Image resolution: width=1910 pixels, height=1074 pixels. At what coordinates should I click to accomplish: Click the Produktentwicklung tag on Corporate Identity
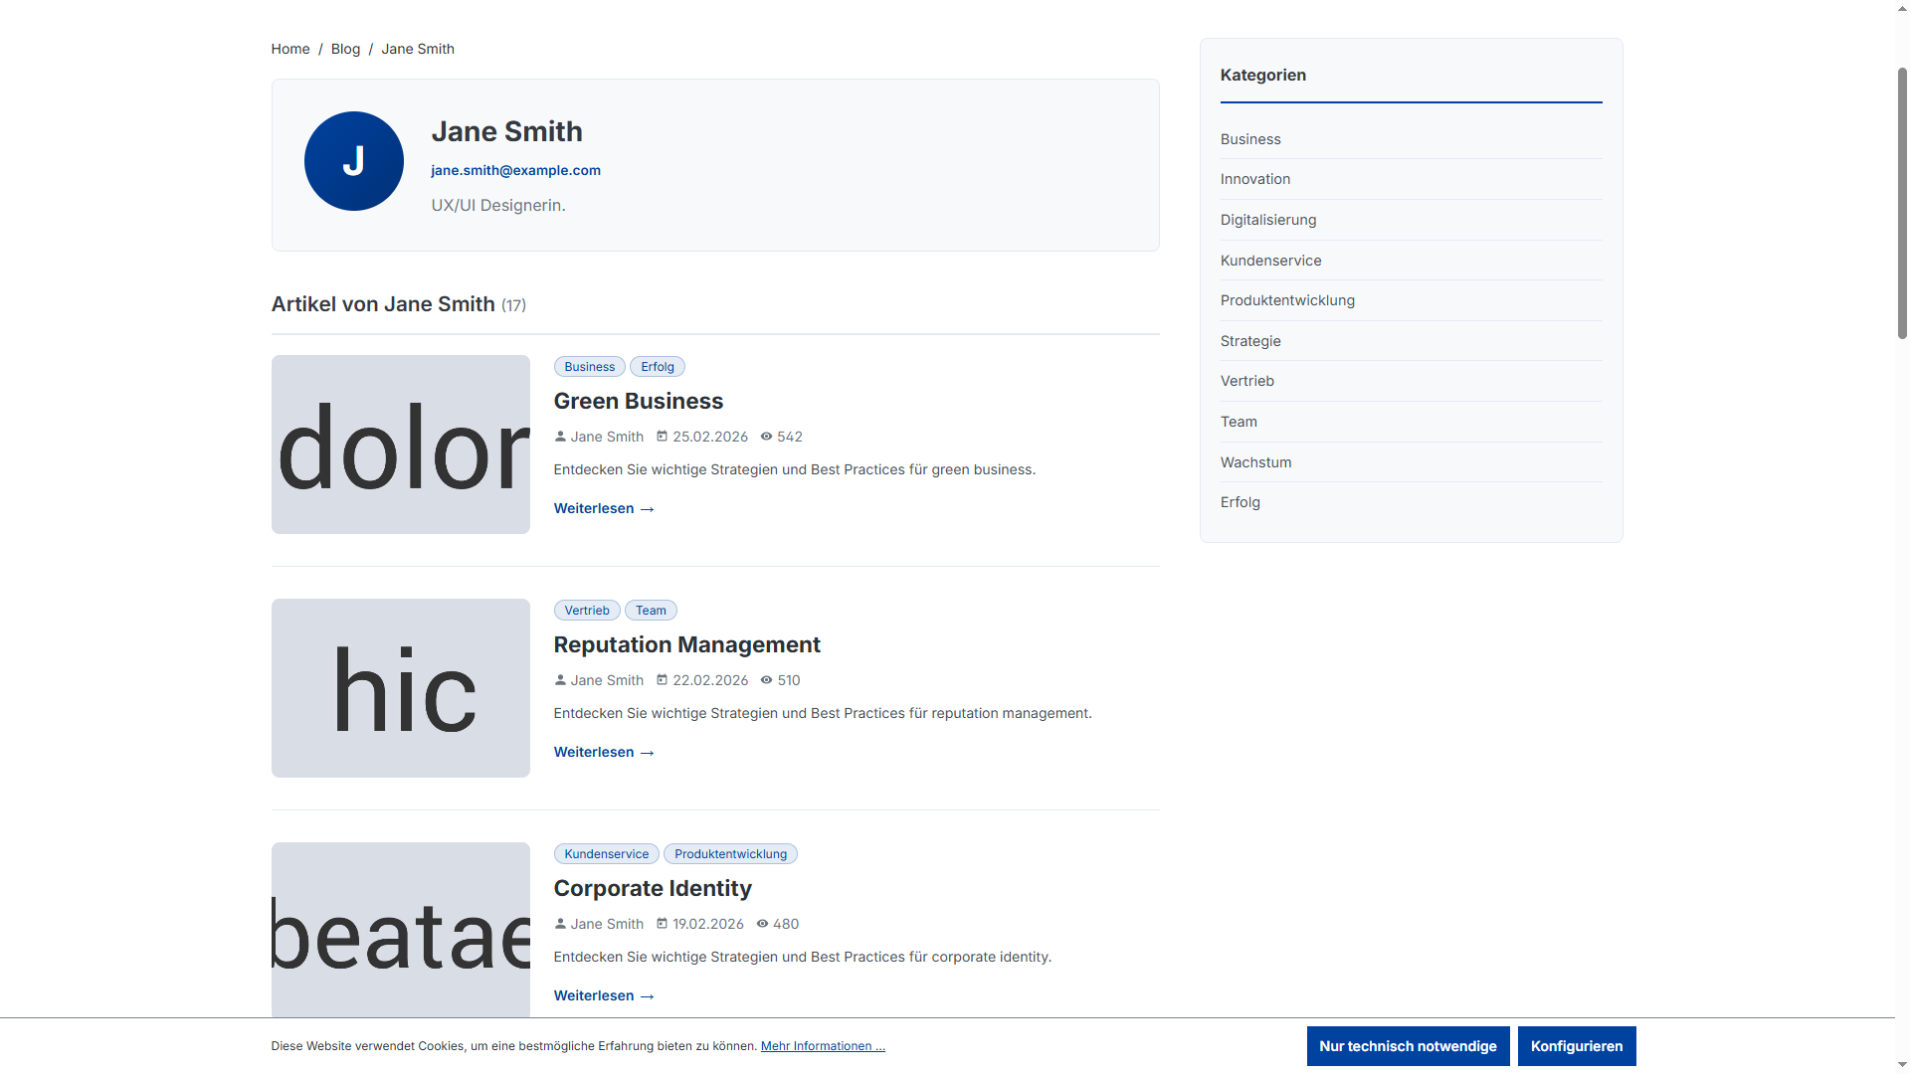(730, 854)
